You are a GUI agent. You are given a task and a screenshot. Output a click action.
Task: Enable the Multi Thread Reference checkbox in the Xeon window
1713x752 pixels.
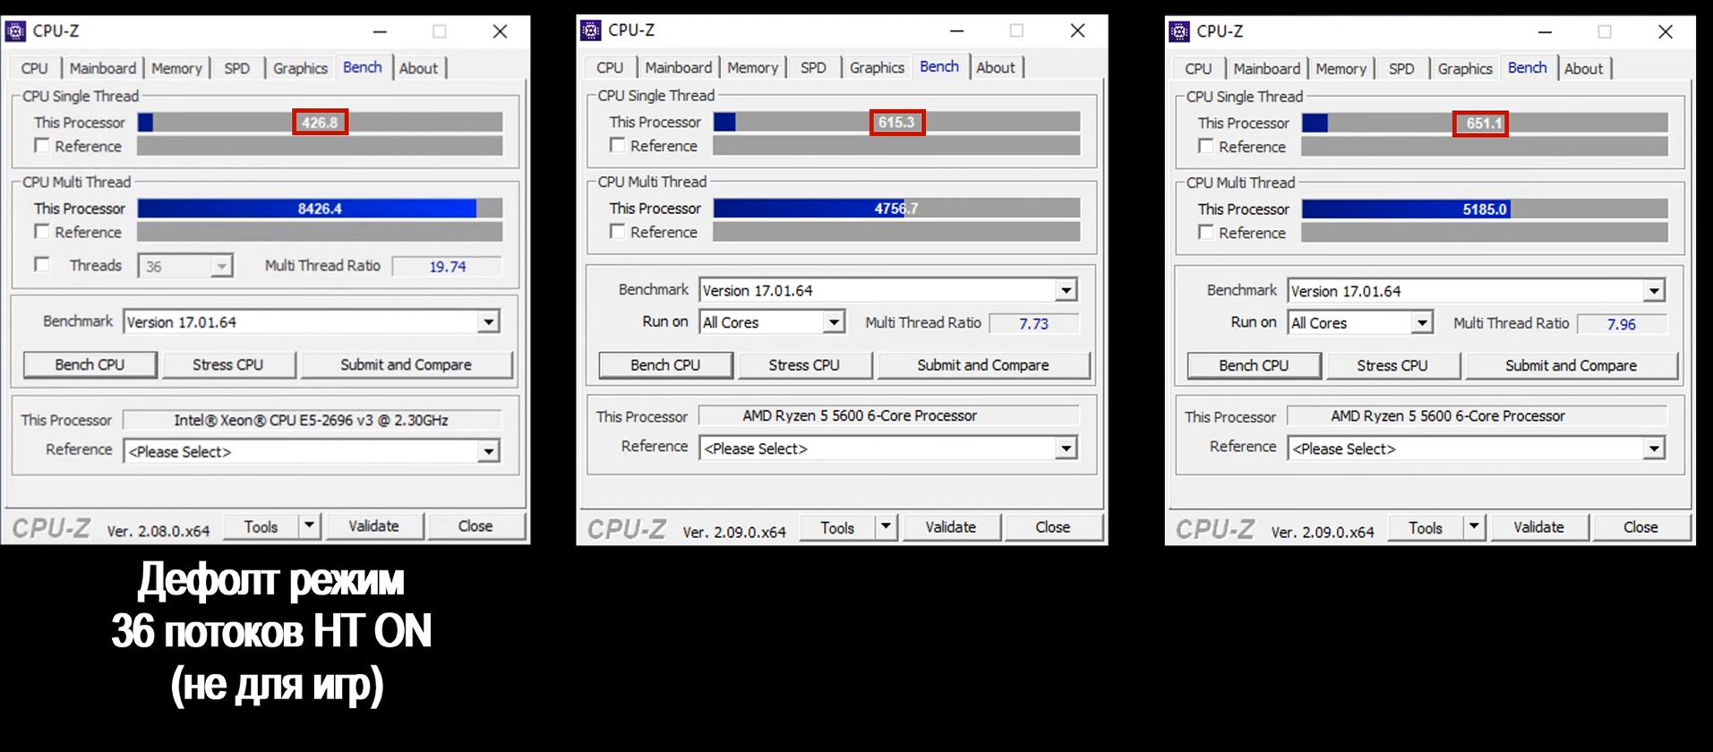click(x=42, y=231)
